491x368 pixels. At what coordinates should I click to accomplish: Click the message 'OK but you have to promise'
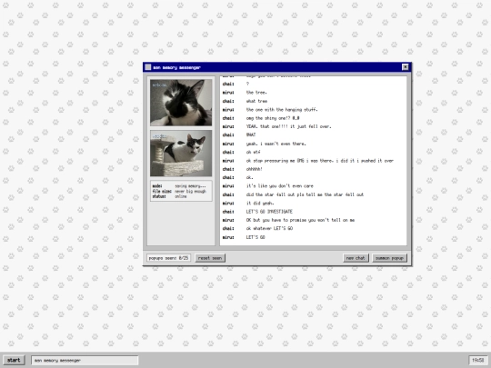(x=300, y=220)
